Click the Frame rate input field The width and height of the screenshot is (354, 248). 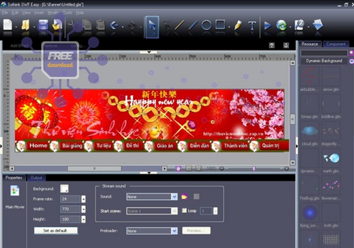click(x=70, y=199)
